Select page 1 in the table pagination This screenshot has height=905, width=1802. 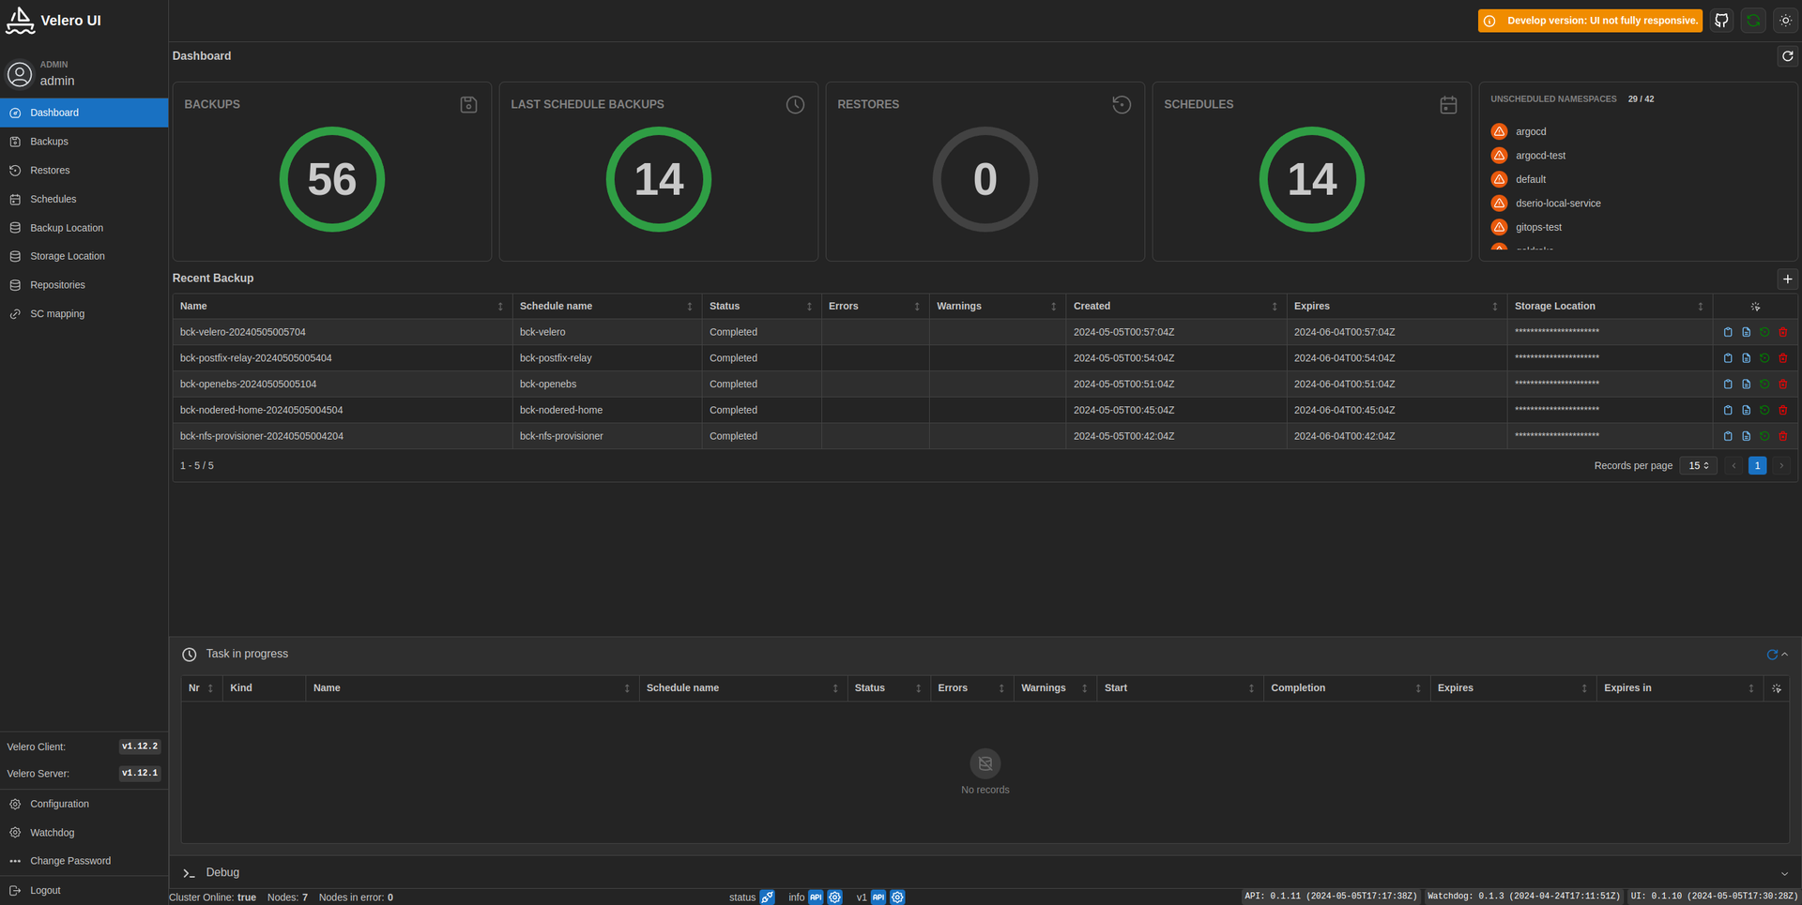pos(1756,465)
